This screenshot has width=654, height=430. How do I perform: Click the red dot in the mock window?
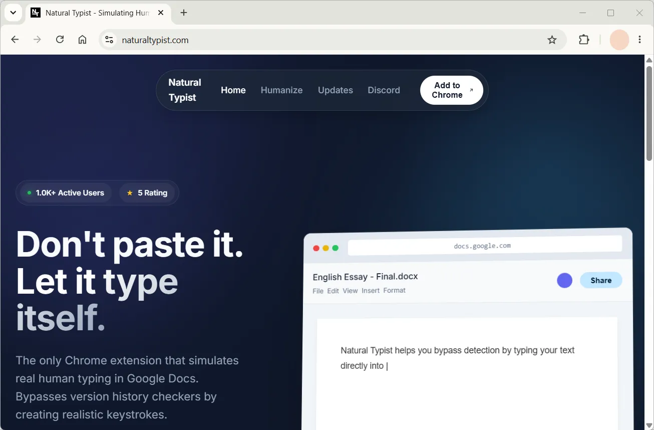(316, 248)
